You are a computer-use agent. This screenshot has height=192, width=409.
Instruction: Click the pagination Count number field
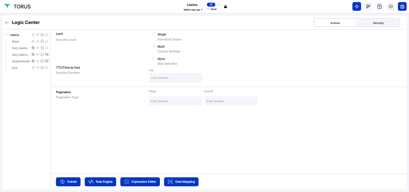coord(231,101)
